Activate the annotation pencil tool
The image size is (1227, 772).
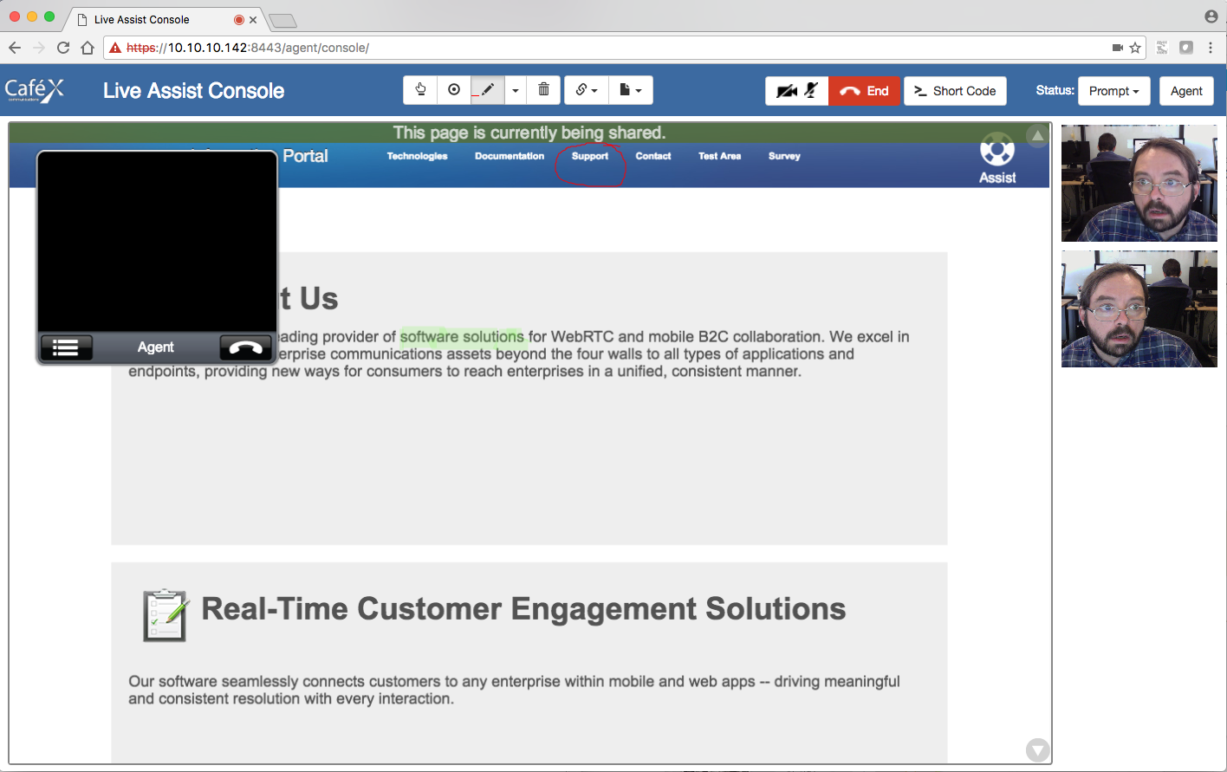point(487,90)
